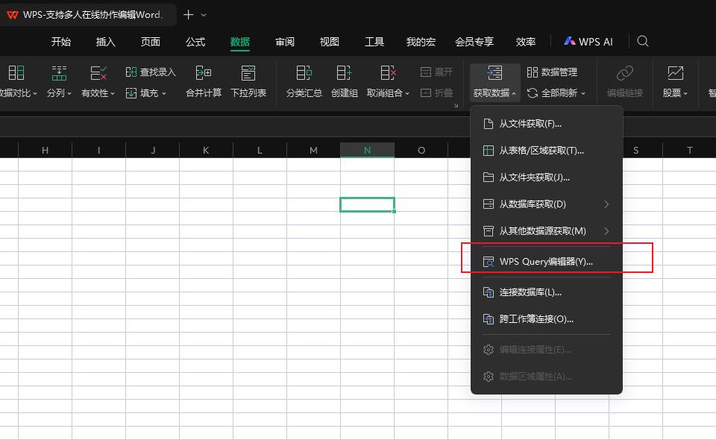Open 分类汇总 subtotal tool
This screenshot has height=440, width=716.
(304, 82)
